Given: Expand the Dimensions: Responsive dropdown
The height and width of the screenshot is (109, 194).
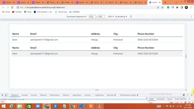Looking at the screenshot, I should pyautogui.click(x=76, y=16).
